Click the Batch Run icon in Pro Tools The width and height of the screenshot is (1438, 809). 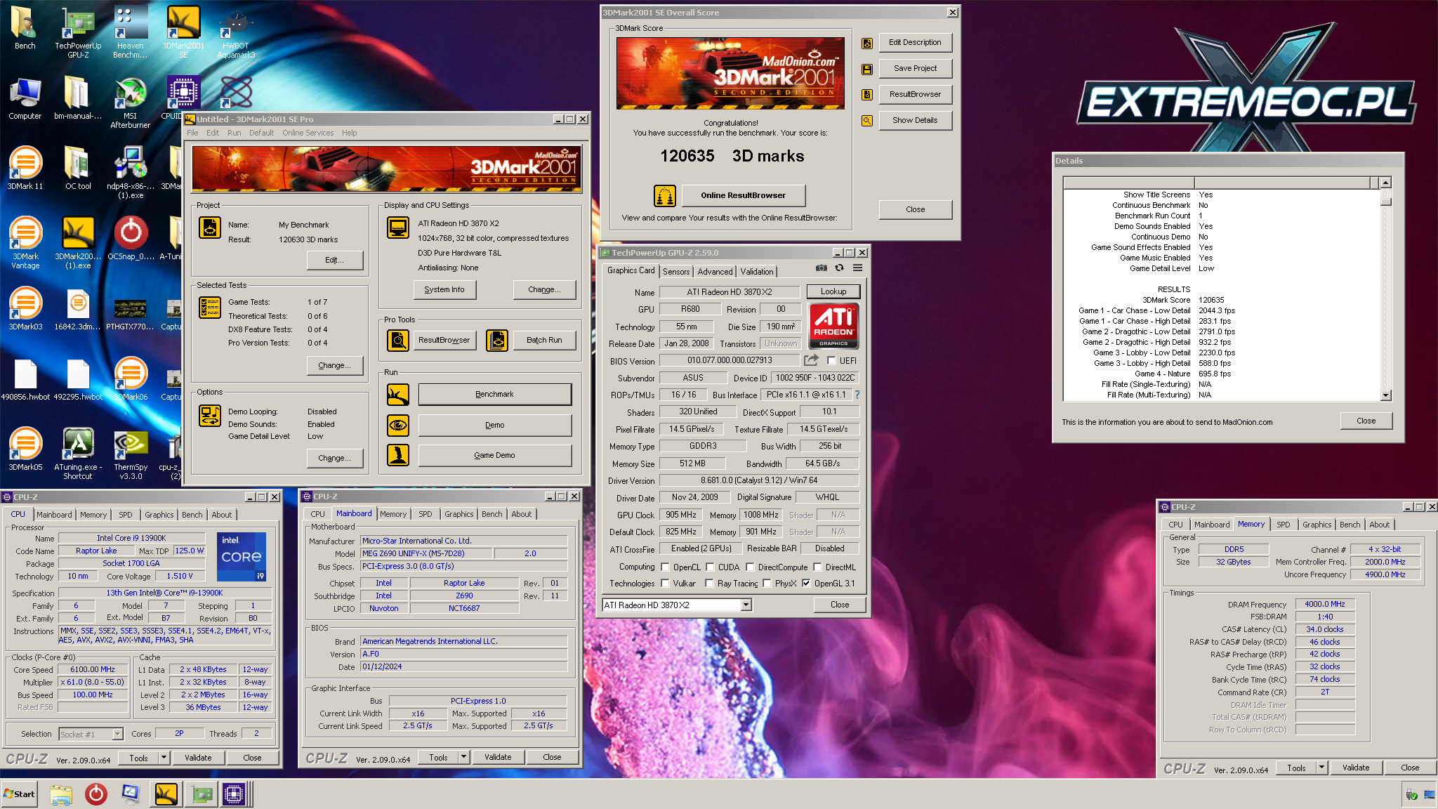pos(497,341)
